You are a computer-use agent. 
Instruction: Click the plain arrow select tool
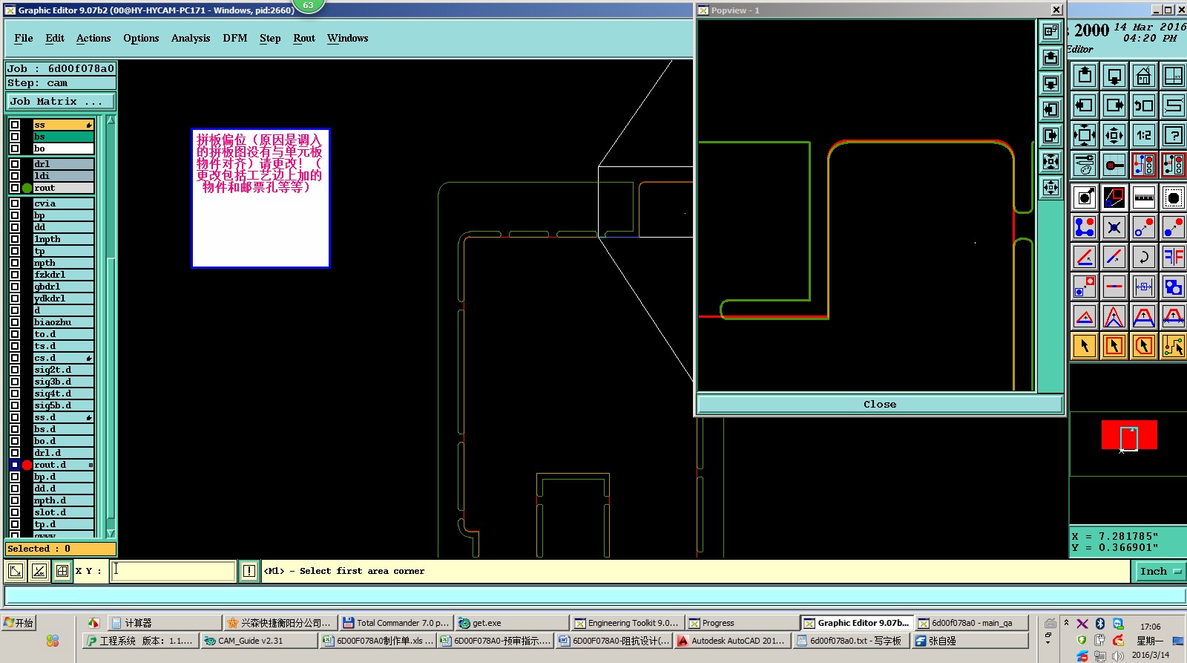pyautogui.click(x=1085, y=346)
